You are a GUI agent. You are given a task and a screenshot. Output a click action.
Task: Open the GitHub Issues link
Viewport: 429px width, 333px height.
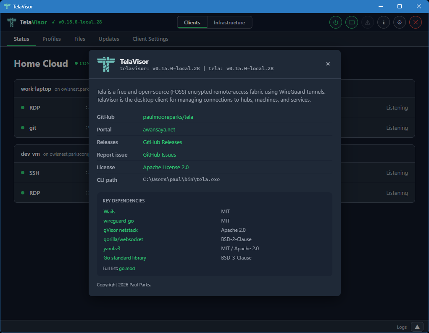160,155
